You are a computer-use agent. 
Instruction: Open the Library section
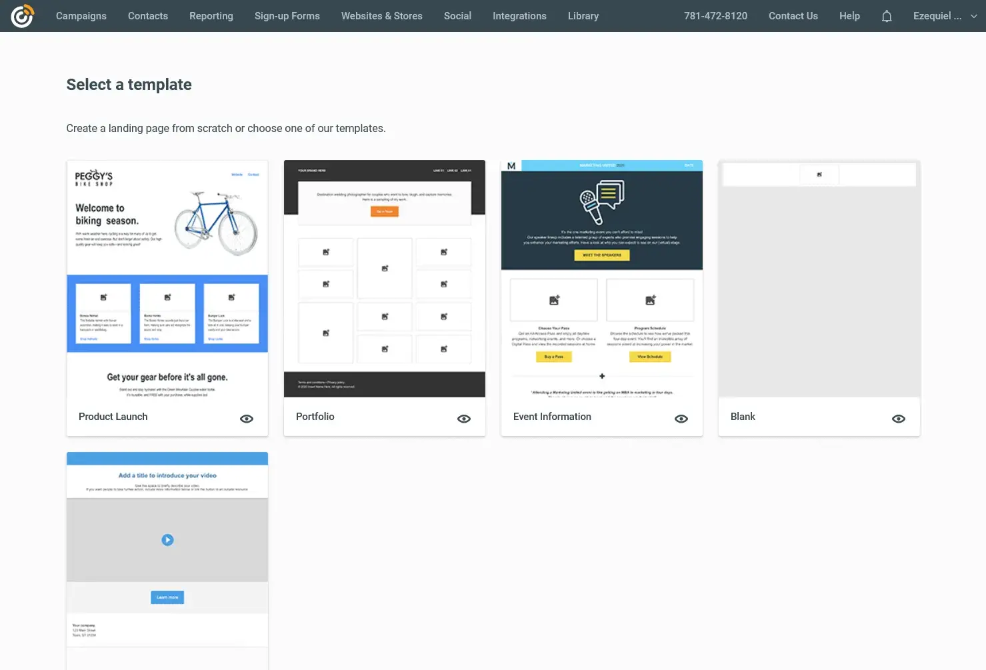pyautogui.click(x=583, y=15)
